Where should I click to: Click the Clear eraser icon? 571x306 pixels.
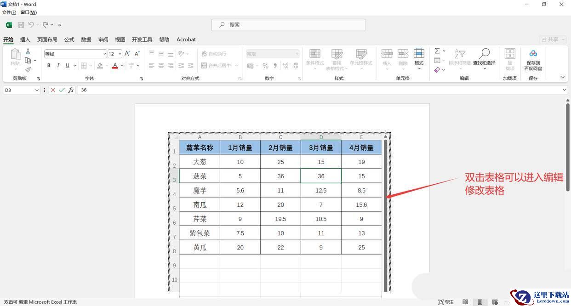[437, 70]
